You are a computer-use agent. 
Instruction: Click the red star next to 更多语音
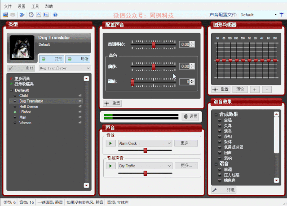coord(11,78)
